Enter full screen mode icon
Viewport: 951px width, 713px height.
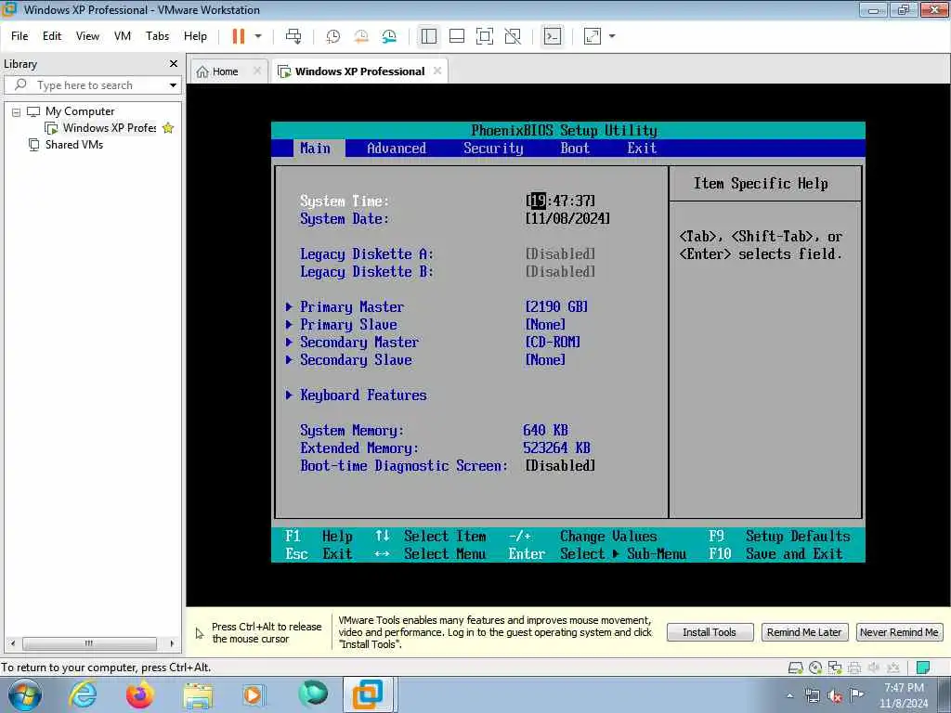485,36
